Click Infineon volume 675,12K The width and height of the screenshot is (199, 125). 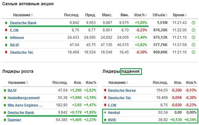(x=160, y=37)
